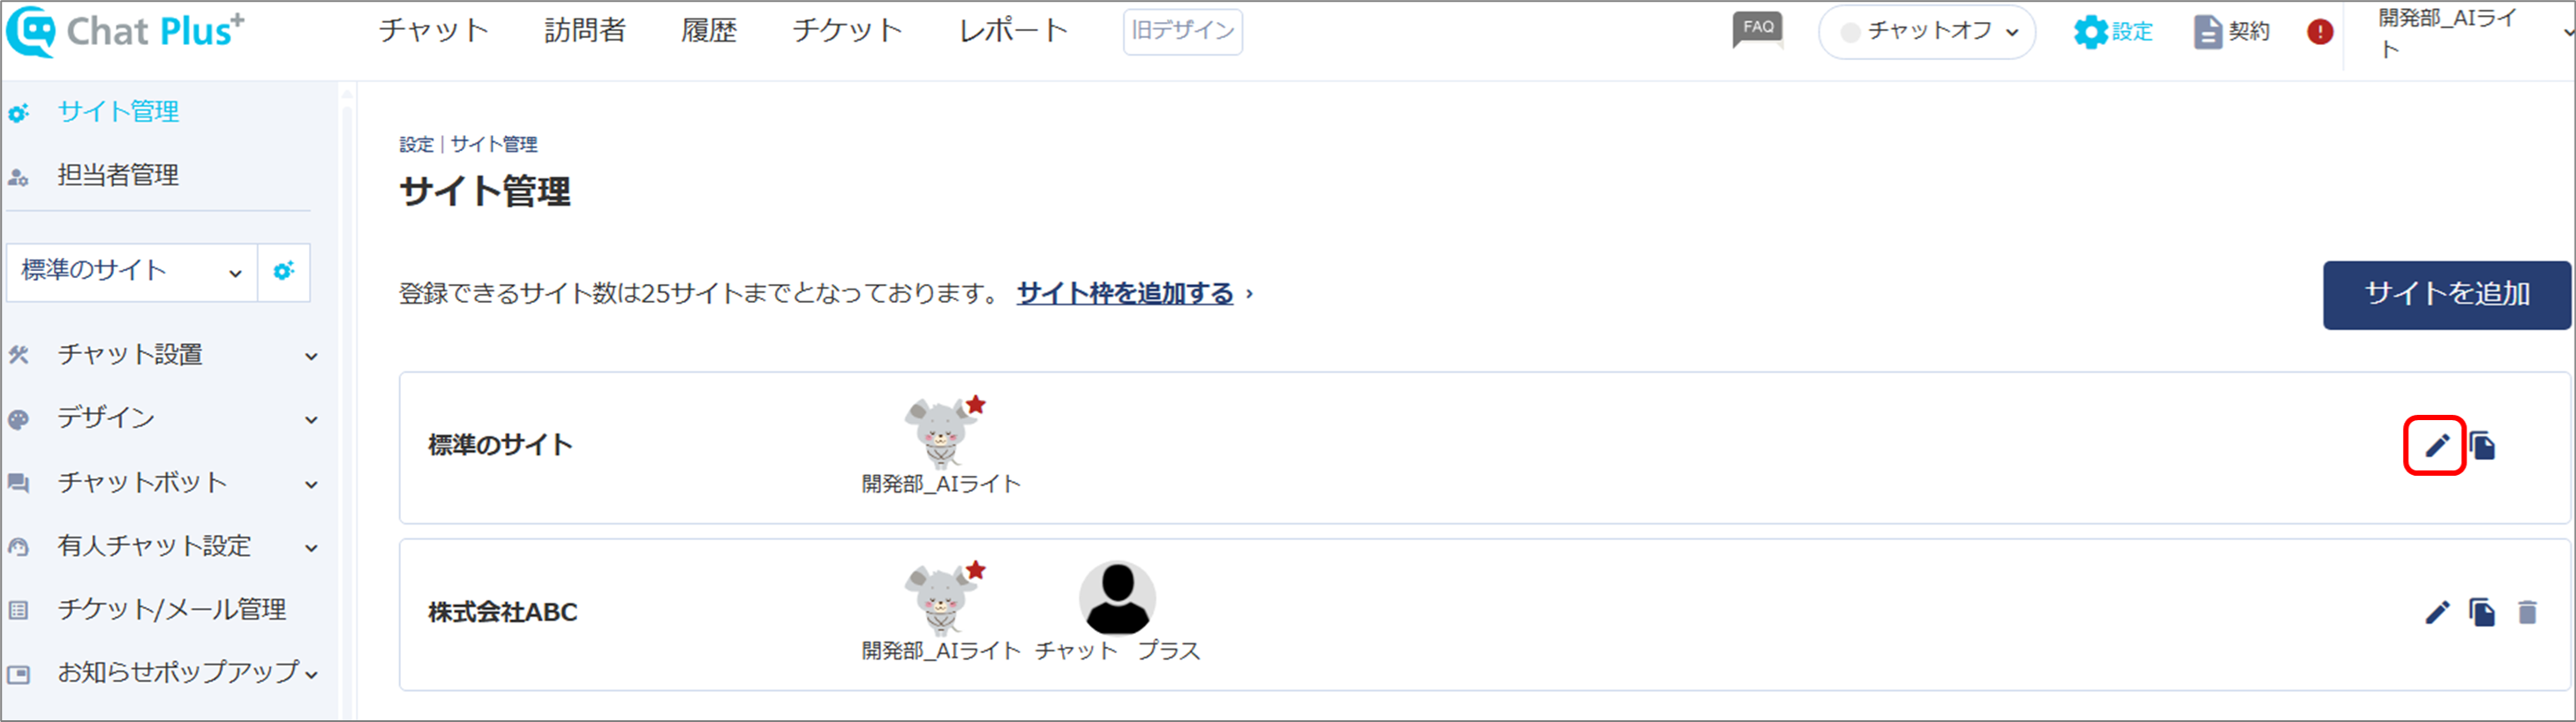Open the レポート tab

pos(1013,31)
